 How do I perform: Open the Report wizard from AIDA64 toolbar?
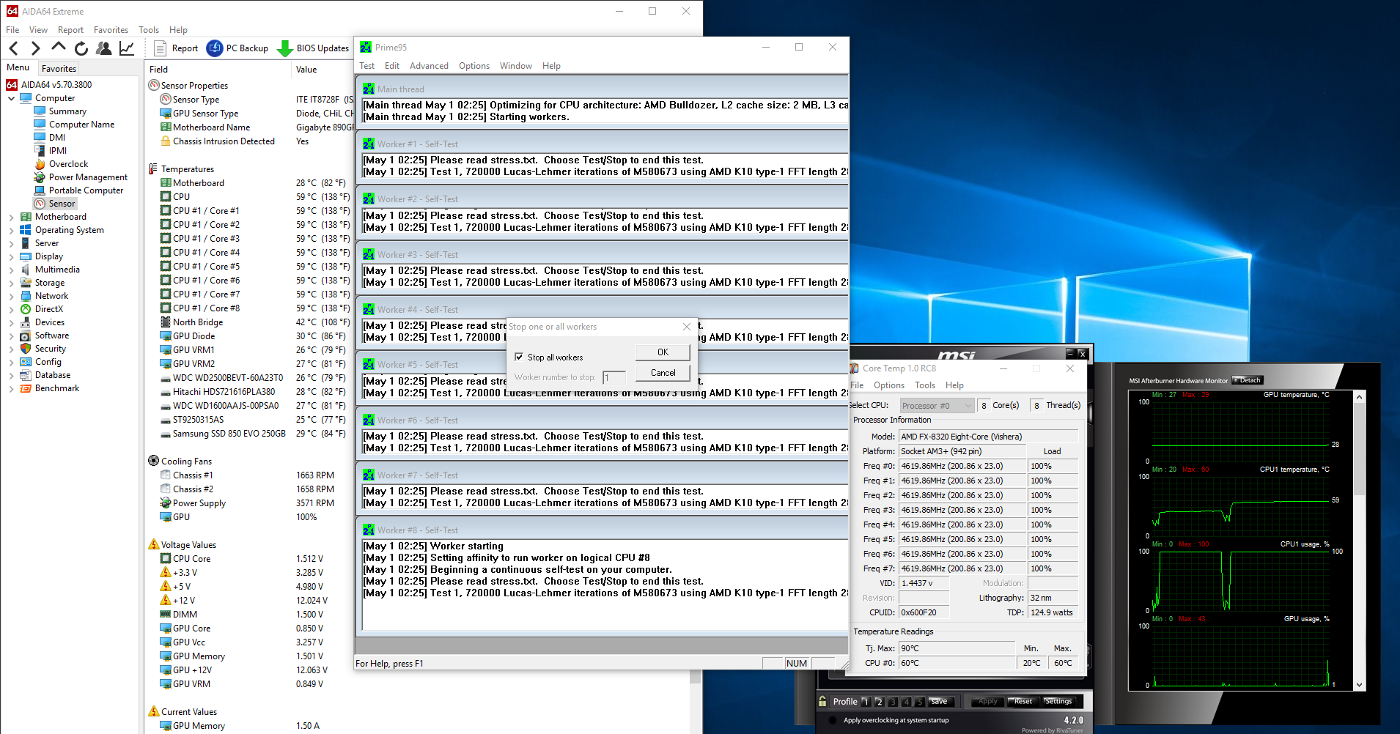pos(177,48)
